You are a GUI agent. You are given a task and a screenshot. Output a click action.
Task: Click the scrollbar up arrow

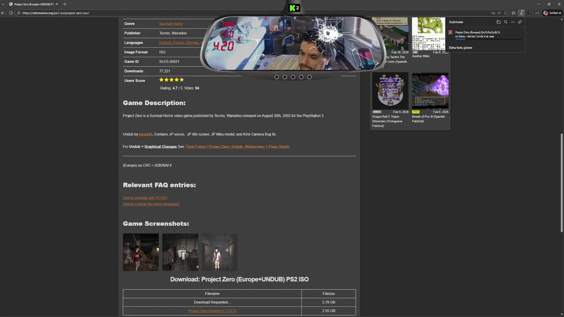pos(561,20)
